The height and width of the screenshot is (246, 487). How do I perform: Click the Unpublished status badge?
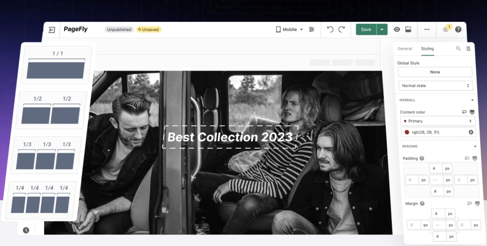click(x=119, y=30)
